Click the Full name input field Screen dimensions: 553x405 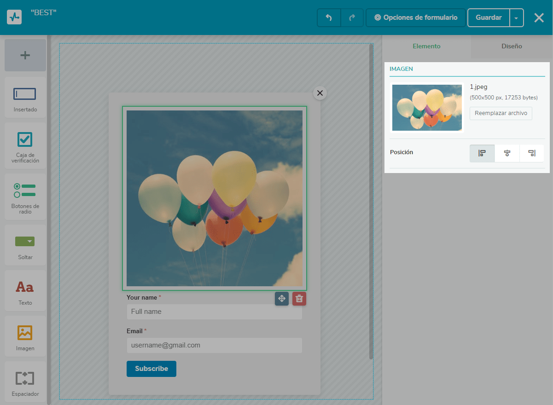coord(214,312)
